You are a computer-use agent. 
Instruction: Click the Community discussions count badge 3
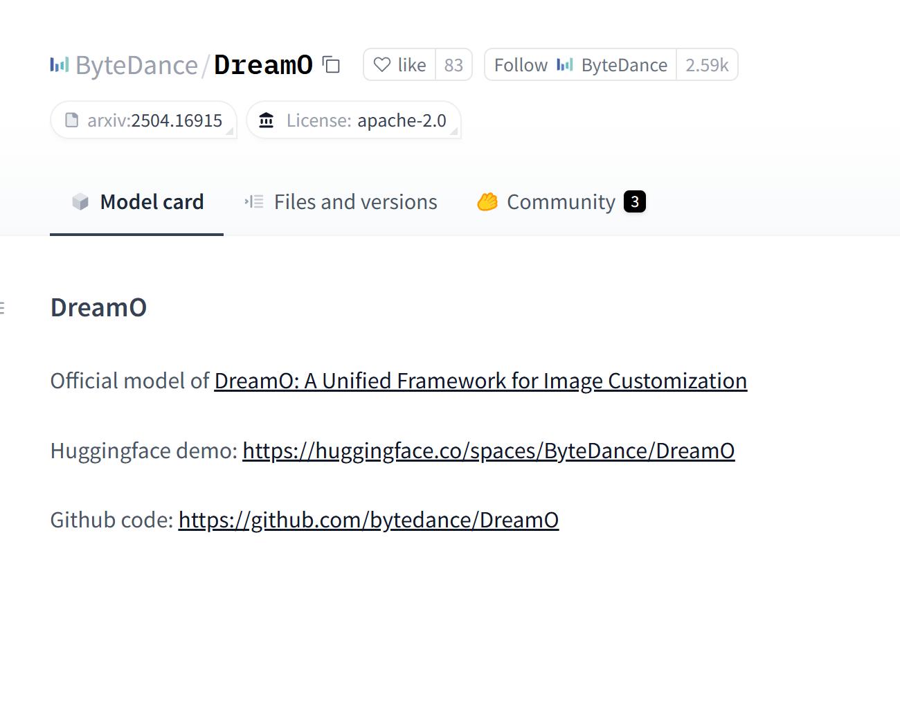click(635, 201)
